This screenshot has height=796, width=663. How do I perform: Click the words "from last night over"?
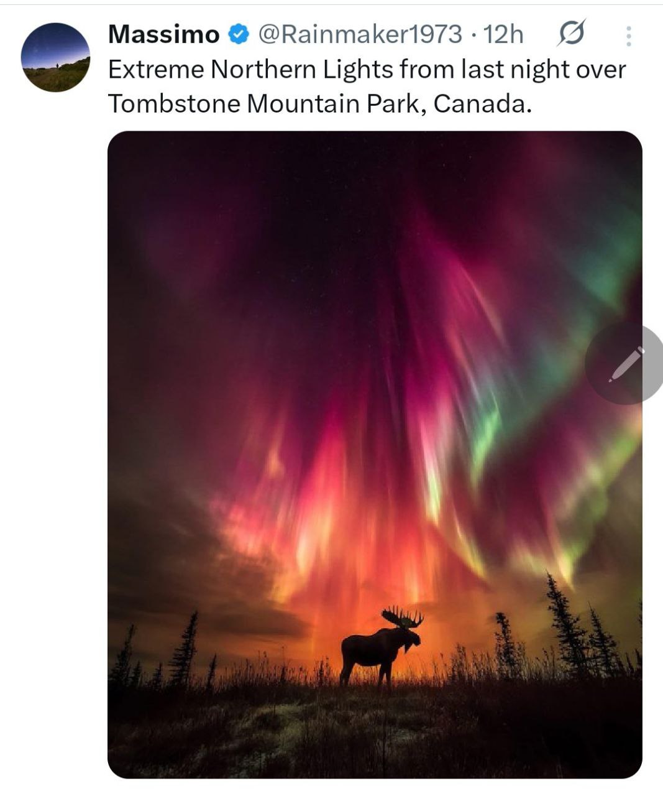[x=511, y=69]
